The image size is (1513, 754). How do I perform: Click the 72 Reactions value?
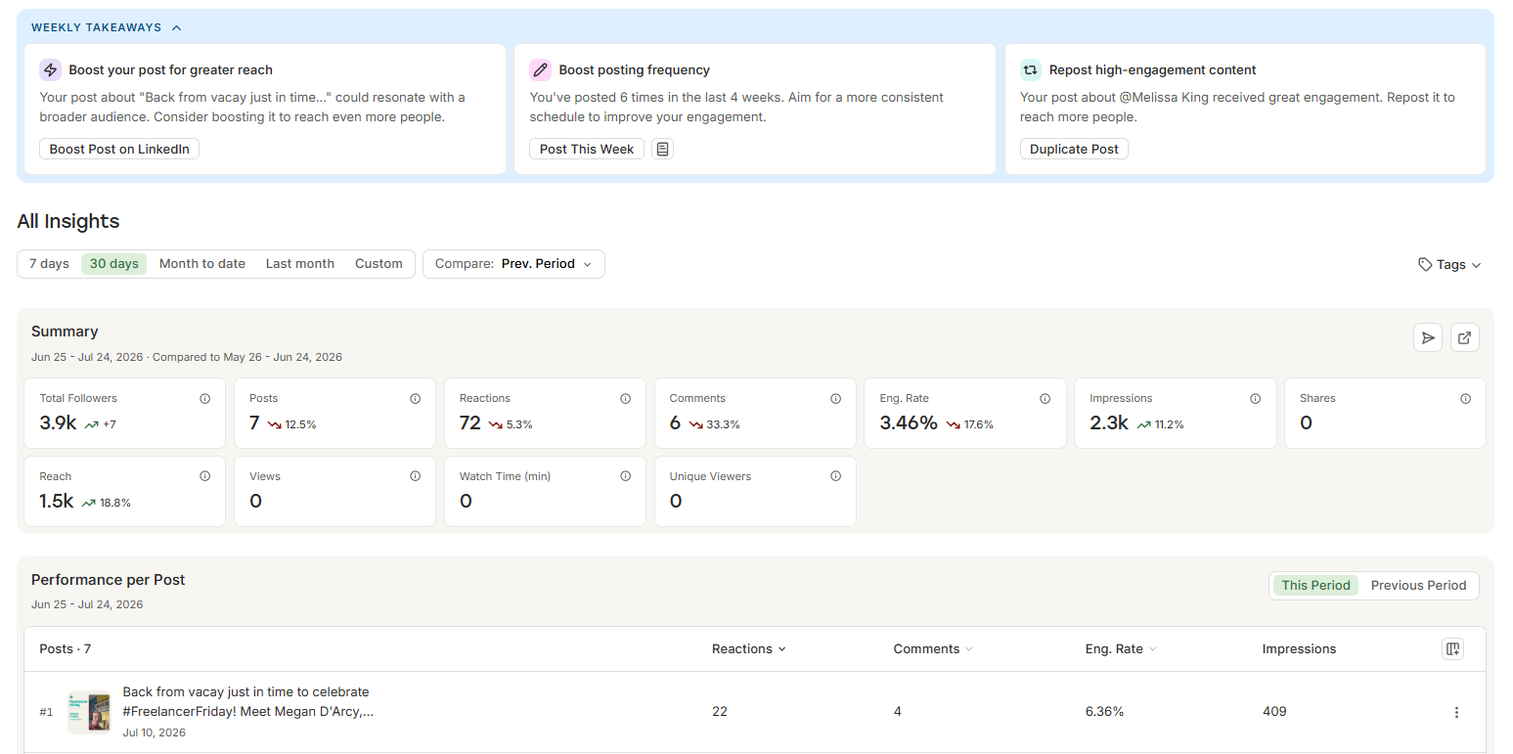point(470,423)
